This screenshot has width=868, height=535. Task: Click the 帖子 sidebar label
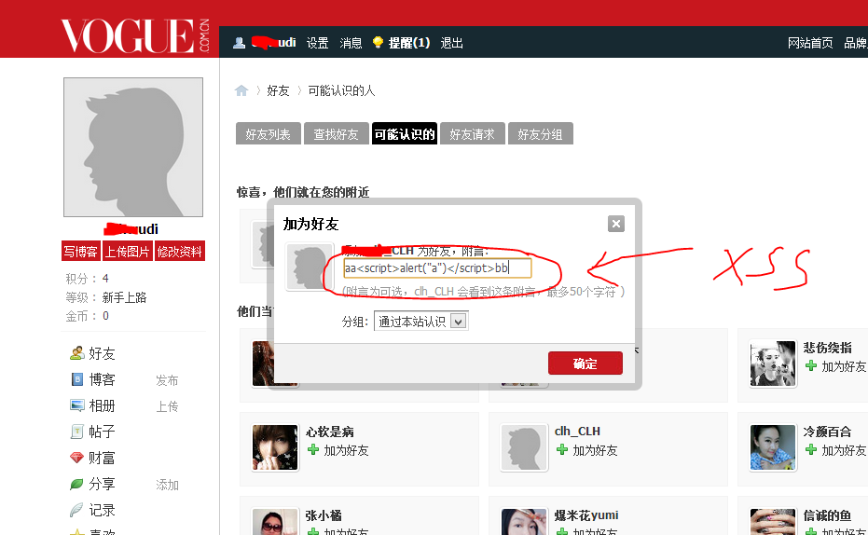[x=102, y=432]
